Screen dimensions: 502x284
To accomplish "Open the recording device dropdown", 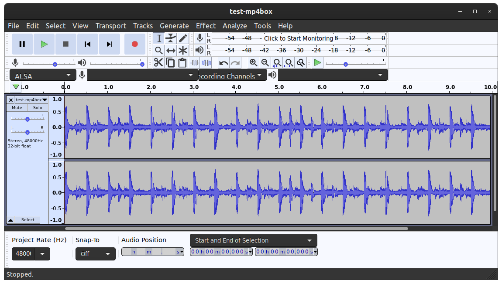I will click(143, 75).
